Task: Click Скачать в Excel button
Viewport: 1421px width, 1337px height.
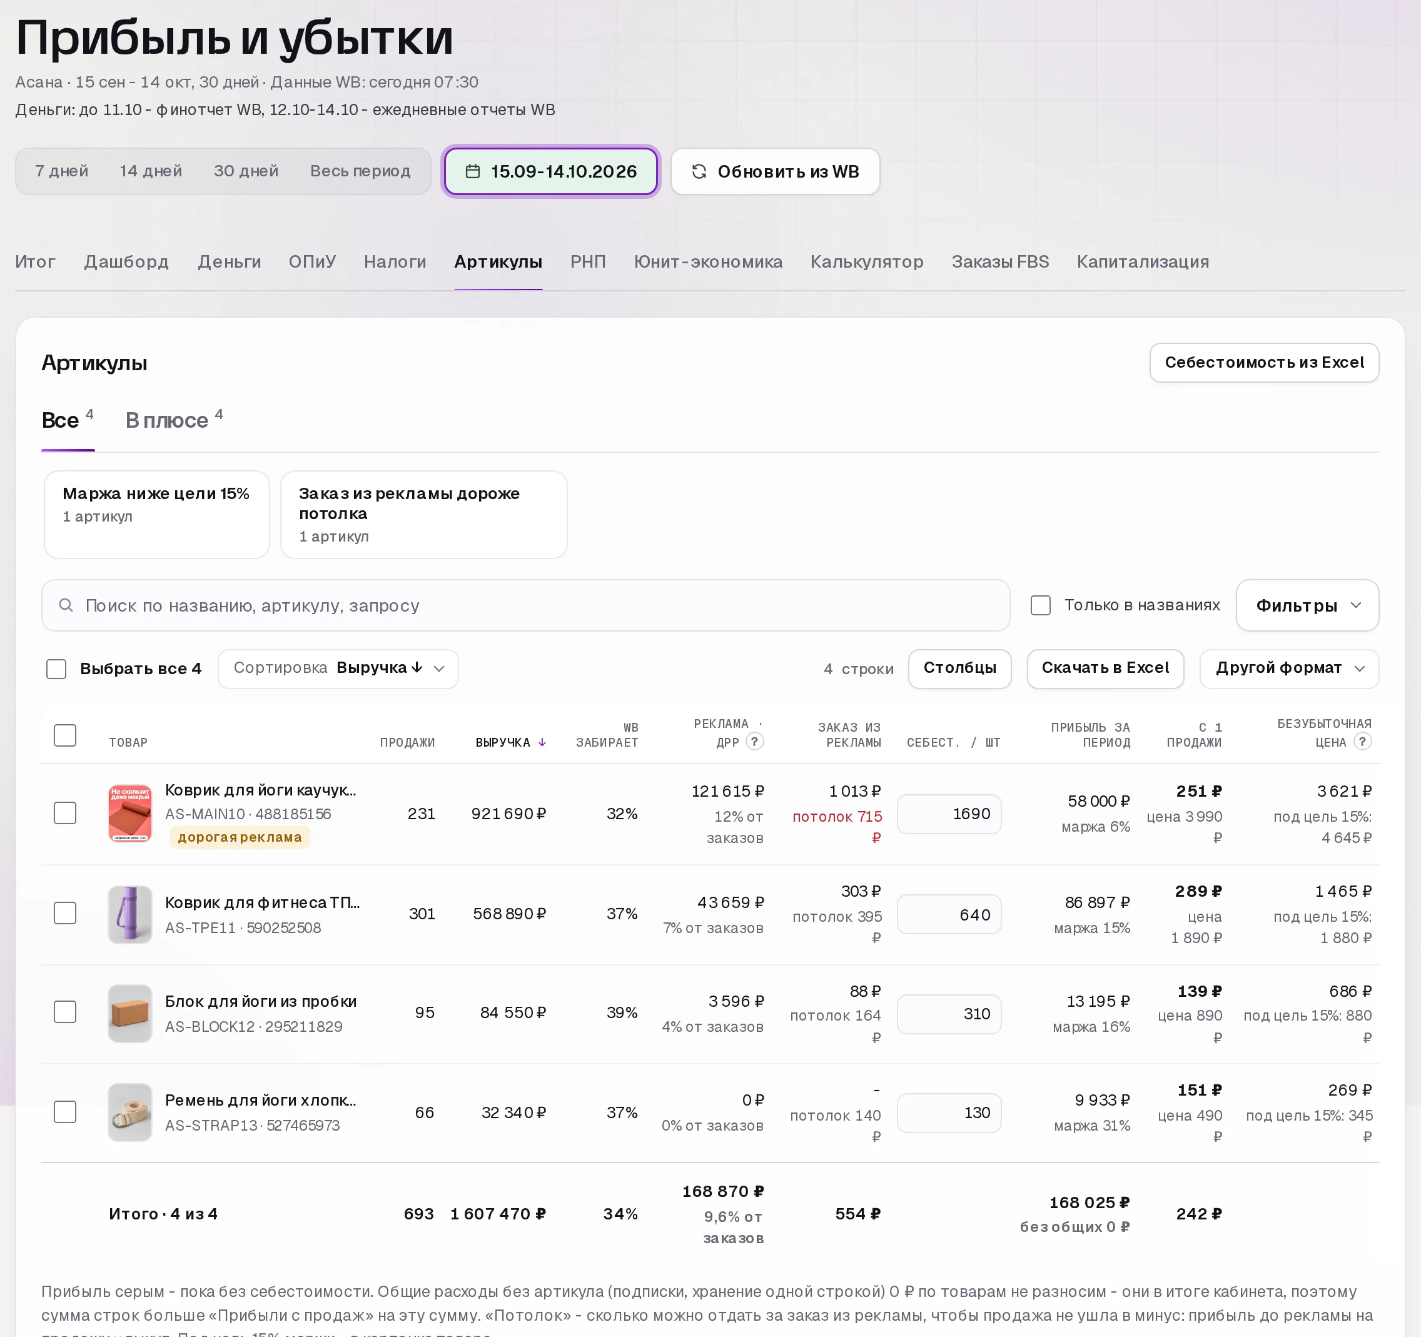Action: (x=1105, y=668)
